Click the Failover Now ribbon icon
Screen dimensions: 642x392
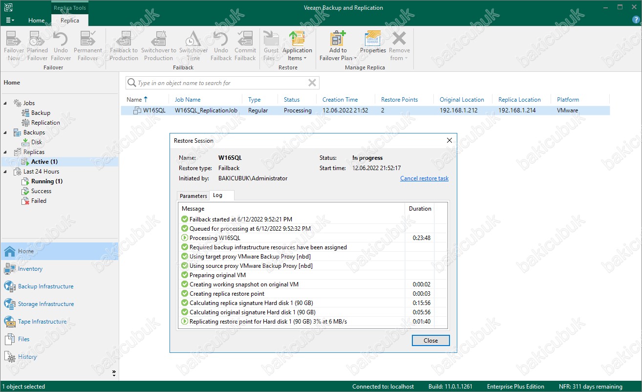pyautogui.click(x=14, y=45)
